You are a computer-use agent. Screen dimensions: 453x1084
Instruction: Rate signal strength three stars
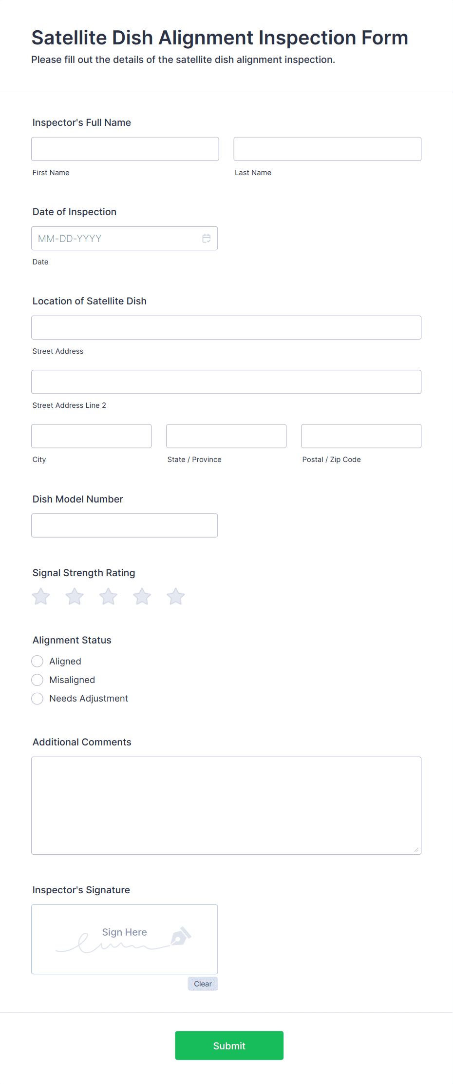click(108, 596)
